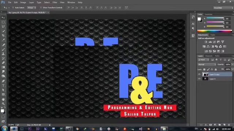Click the color spectrum ramp
The image size is (234, 131).
coord(215,31)
